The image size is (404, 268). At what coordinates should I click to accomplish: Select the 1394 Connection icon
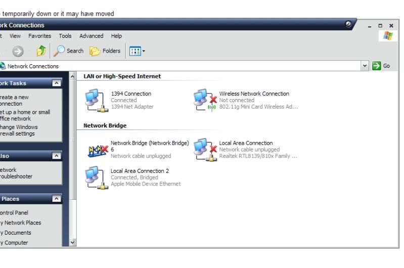point(97,101)
